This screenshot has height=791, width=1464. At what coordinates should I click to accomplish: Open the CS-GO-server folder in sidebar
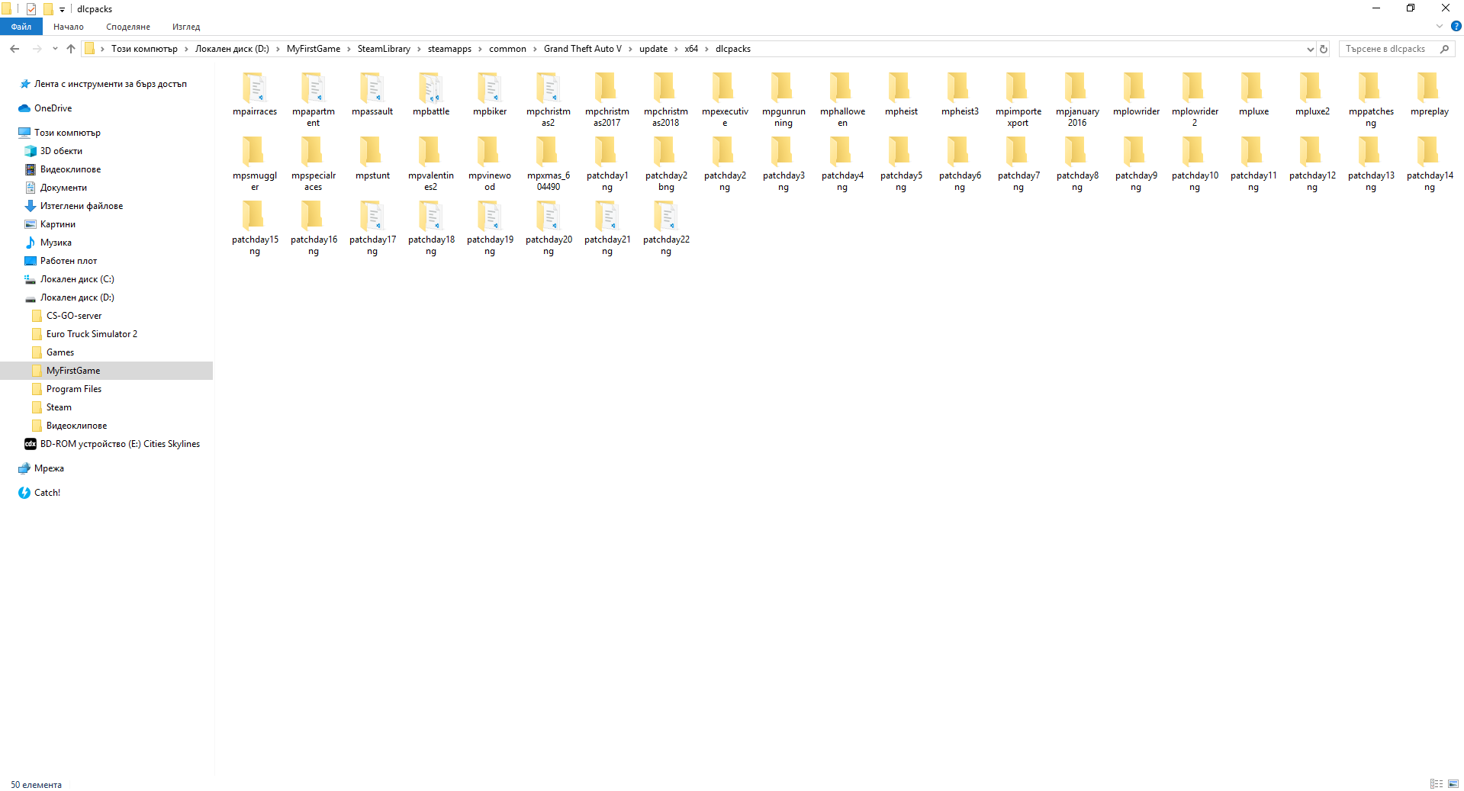(74, 316)
